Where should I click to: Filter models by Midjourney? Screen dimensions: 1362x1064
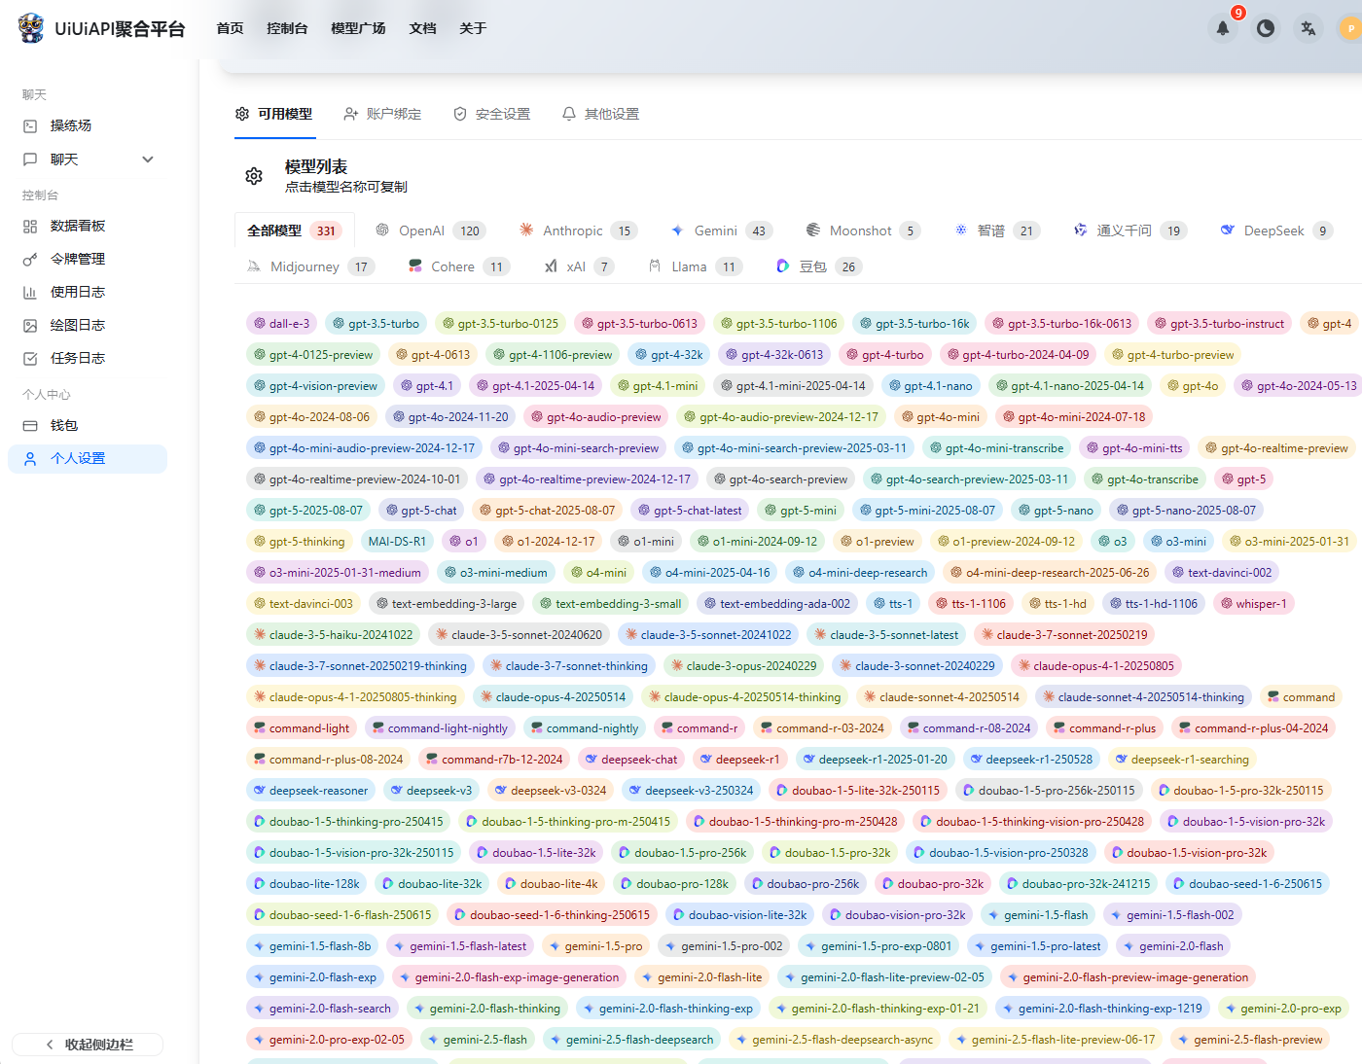[x=310, y=266]
